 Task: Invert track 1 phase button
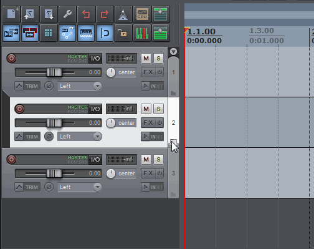(49, 86)
